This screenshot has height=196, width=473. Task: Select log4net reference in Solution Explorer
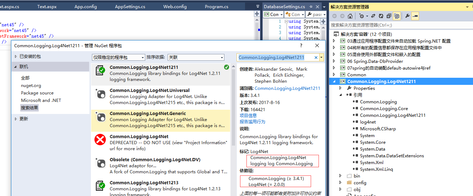tap(368, 122)
